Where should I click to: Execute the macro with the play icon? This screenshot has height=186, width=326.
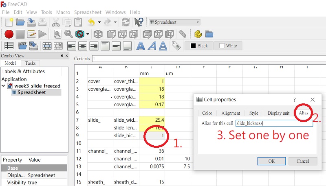pos(42,34)
